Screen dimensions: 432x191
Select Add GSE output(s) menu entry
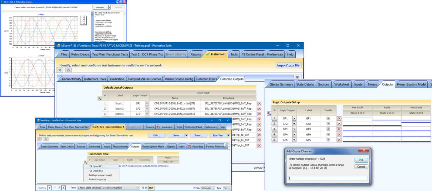coord(101,179)
